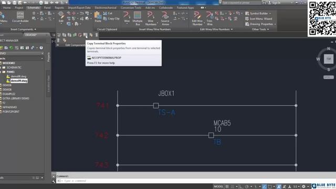The height and width of the screenshot is (189, 336).
Task: Click the Wire Numbers tool
Action: (151, 18)
